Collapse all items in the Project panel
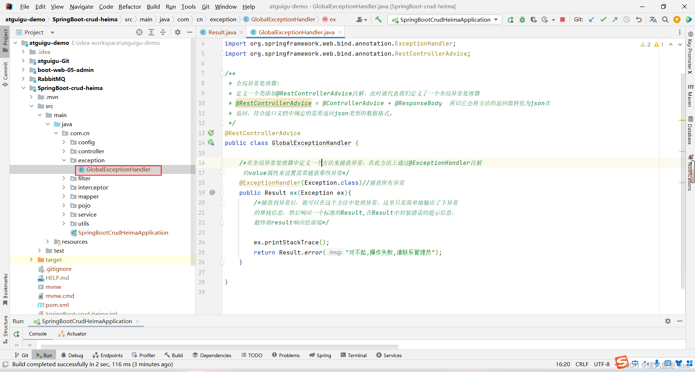Viewport: 695px width, 372px height. (163, 32)
